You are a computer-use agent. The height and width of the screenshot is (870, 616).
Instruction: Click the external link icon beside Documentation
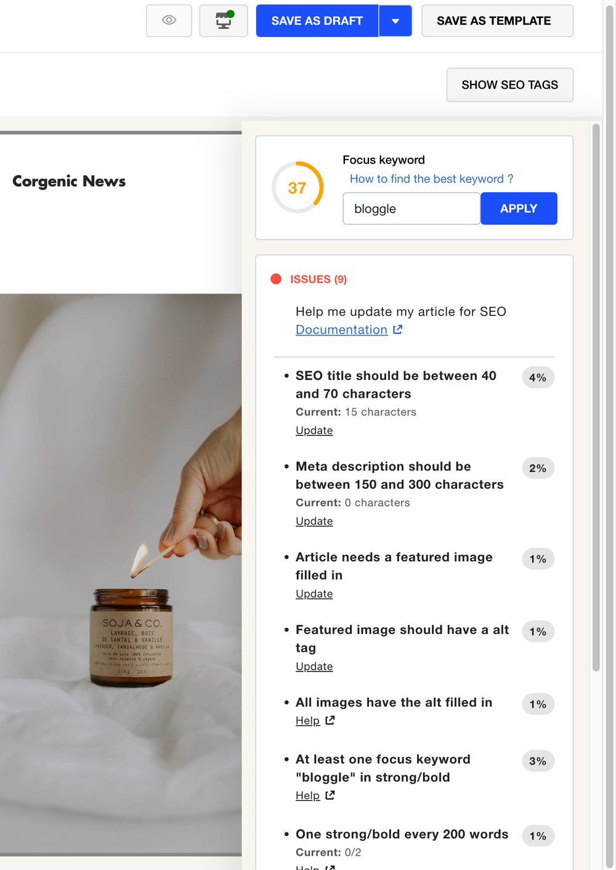[398, 330]
